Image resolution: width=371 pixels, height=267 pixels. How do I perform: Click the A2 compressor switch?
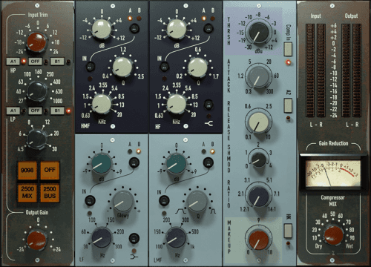288,105
